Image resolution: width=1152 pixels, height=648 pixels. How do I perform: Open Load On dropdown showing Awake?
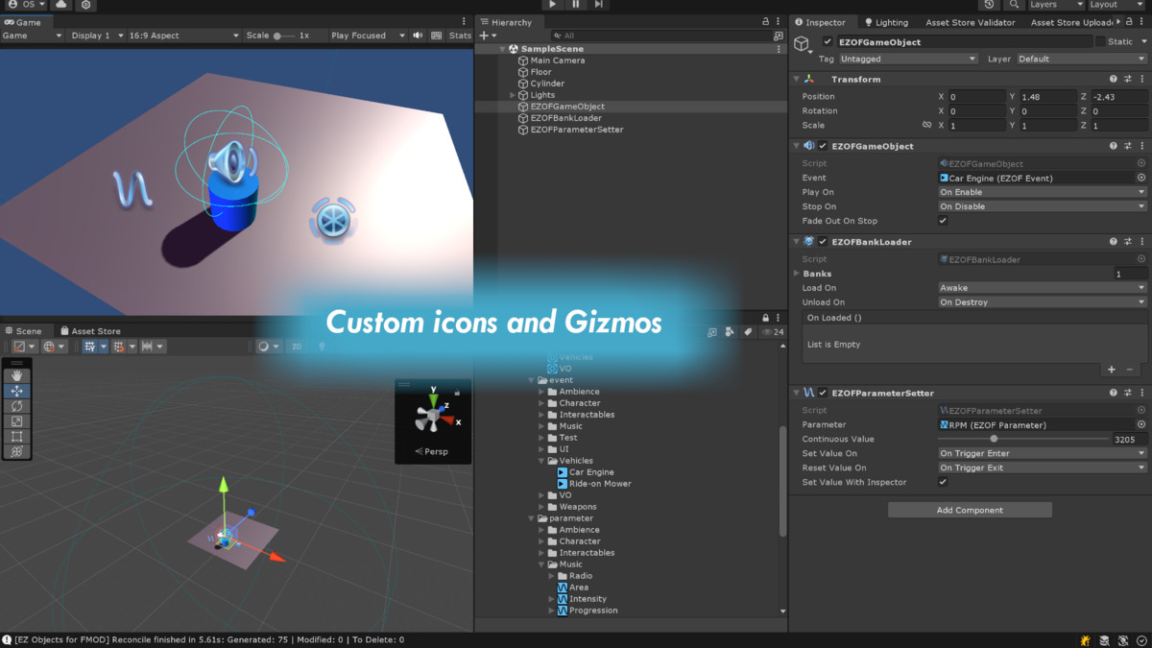1043,288
